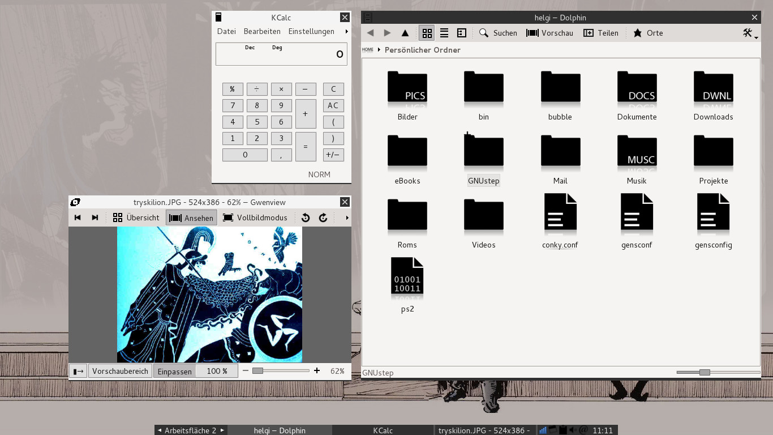Go to previous image in Gwenview

click(x=78, y=217)
